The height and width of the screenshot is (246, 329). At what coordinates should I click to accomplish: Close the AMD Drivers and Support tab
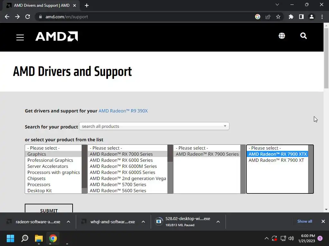point(75,5)
